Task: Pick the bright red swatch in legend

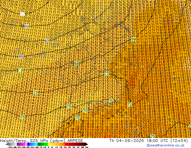Action: [66, 144]
